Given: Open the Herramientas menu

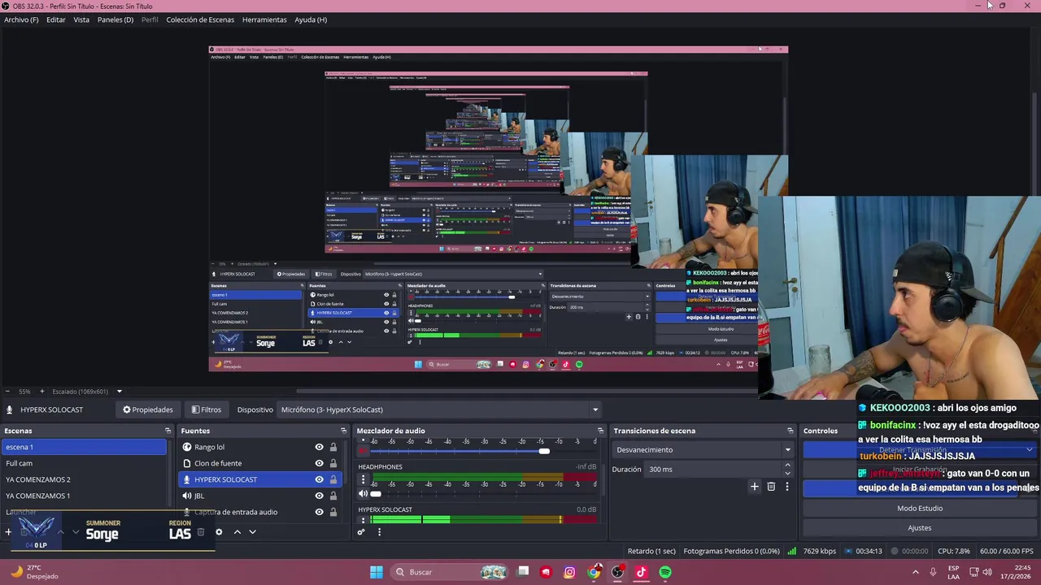Looking at the screenshot, I should pos(264,19).
